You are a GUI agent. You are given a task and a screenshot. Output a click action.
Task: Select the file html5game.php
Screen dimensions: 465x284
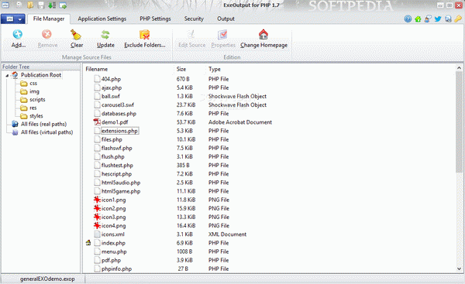point(121,191)
